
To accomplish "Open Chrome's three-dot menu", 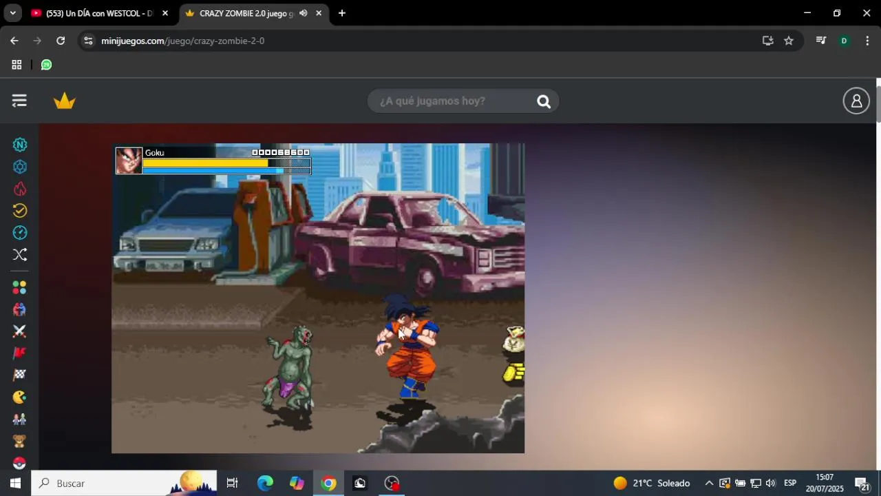I will click(x=867, y=41).
